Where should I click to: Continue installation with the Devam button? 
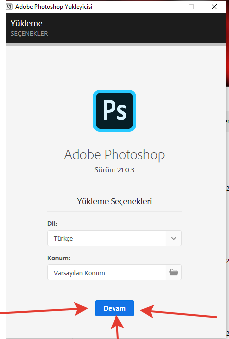[x=114, y=308]
